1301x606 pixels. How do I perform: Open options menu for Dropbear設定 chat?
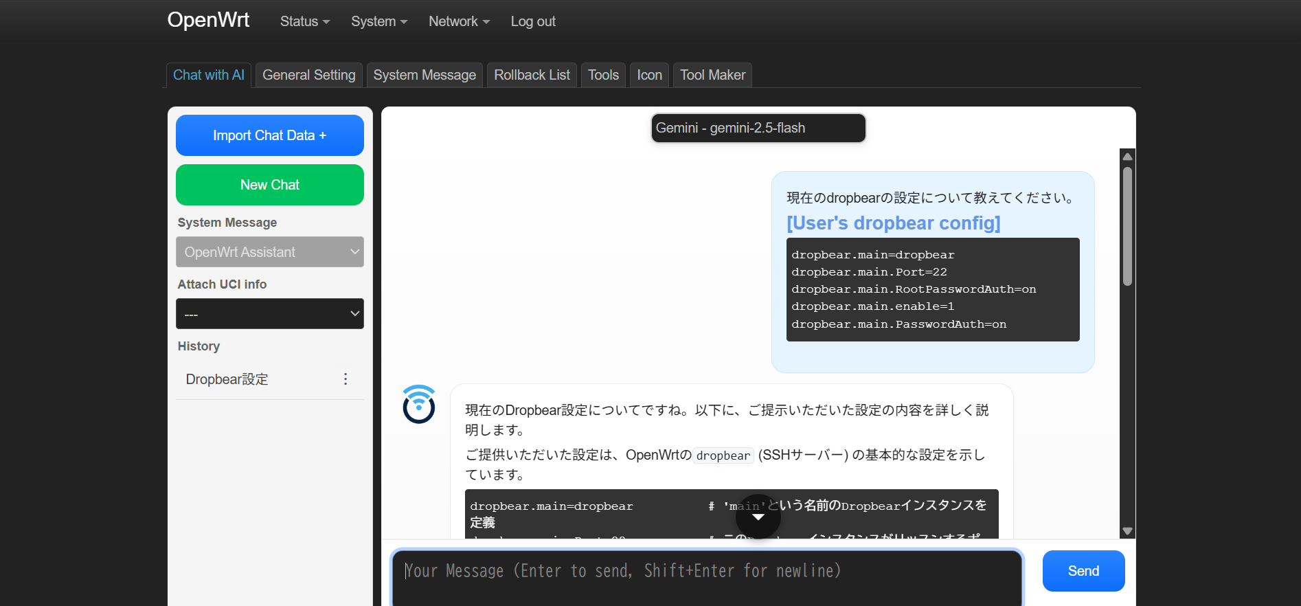point(346,379)
